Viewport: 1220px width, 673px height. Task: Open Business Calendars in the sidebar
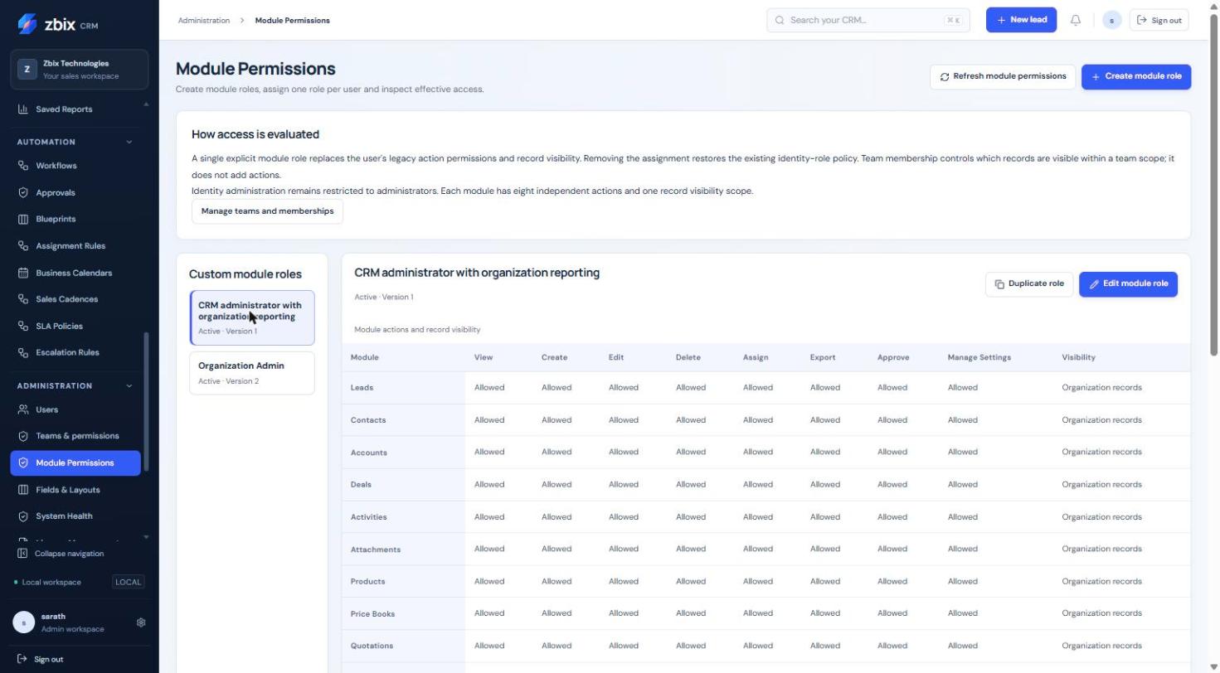click(x=75, y=273)
